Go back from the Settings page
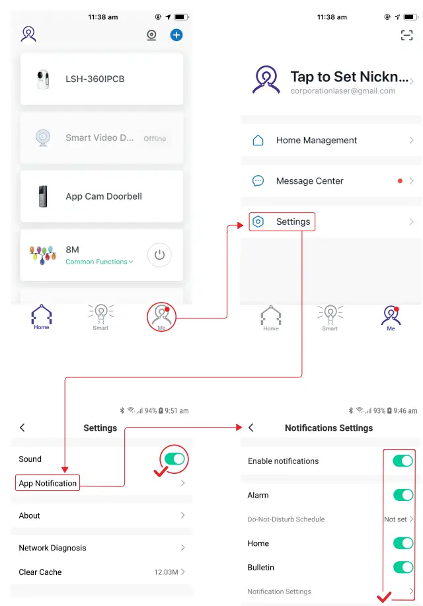 (x=22, y=428)
